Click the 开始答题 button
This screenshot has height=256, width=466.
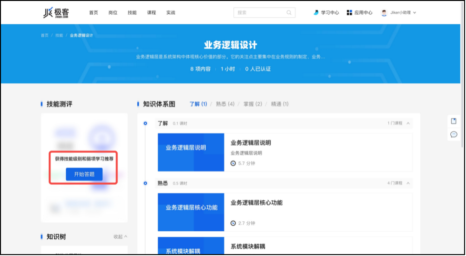point(84,174)
